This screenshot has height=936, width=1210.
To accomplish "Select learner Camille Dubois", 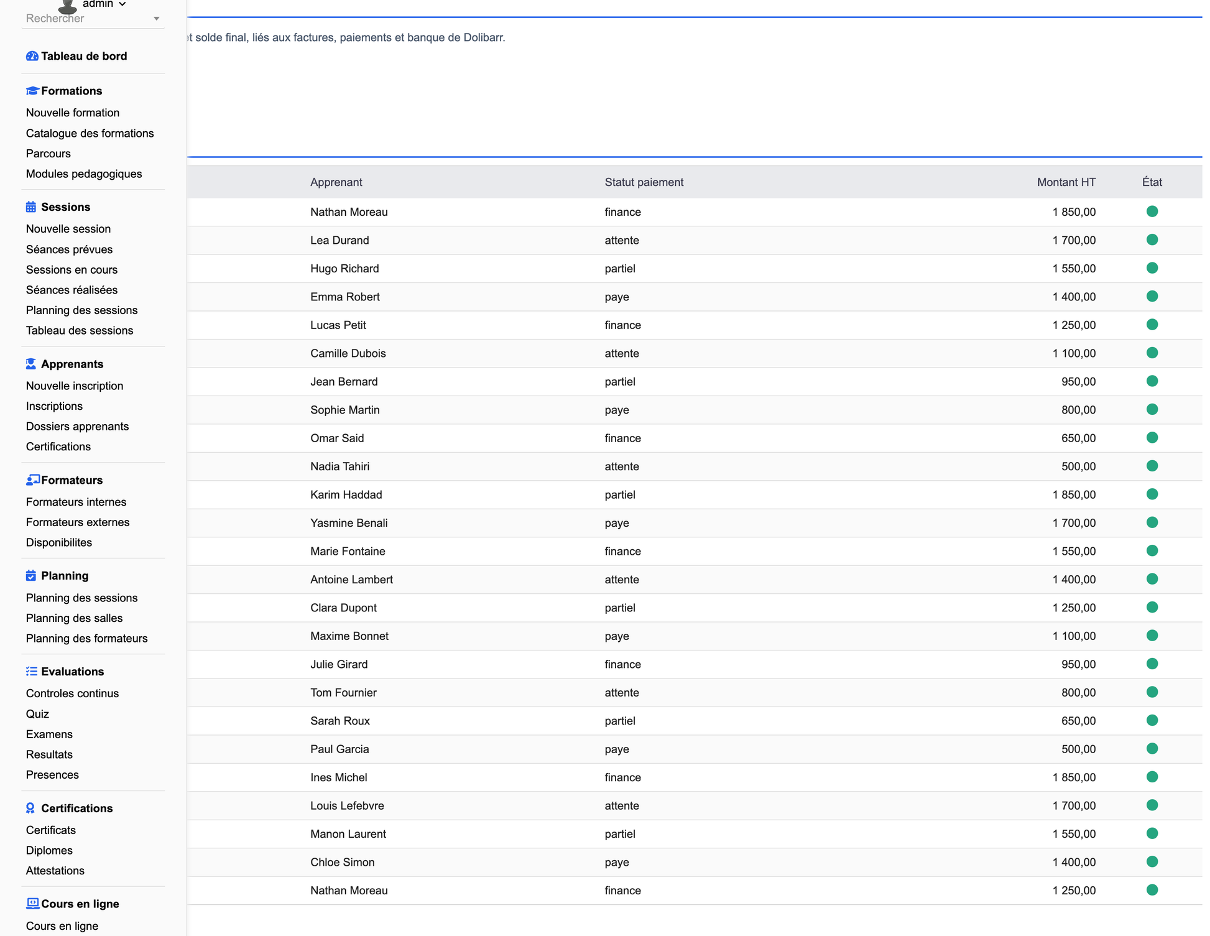I will [x=348, y=353].
